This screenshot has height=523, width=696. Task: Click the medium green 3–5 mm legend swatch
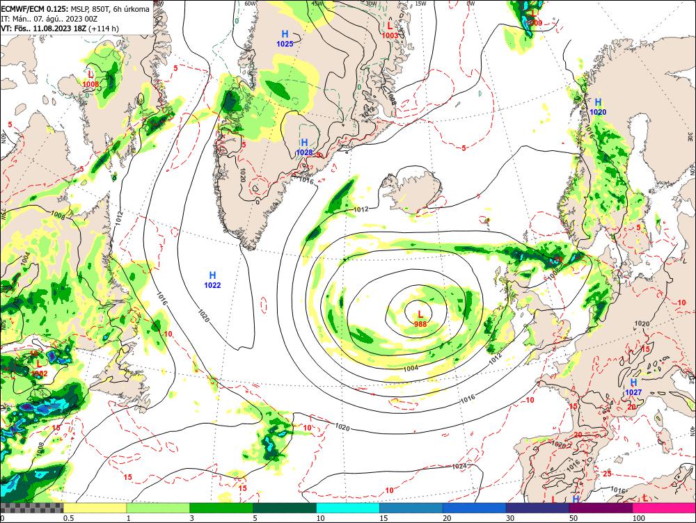point(221,508)
